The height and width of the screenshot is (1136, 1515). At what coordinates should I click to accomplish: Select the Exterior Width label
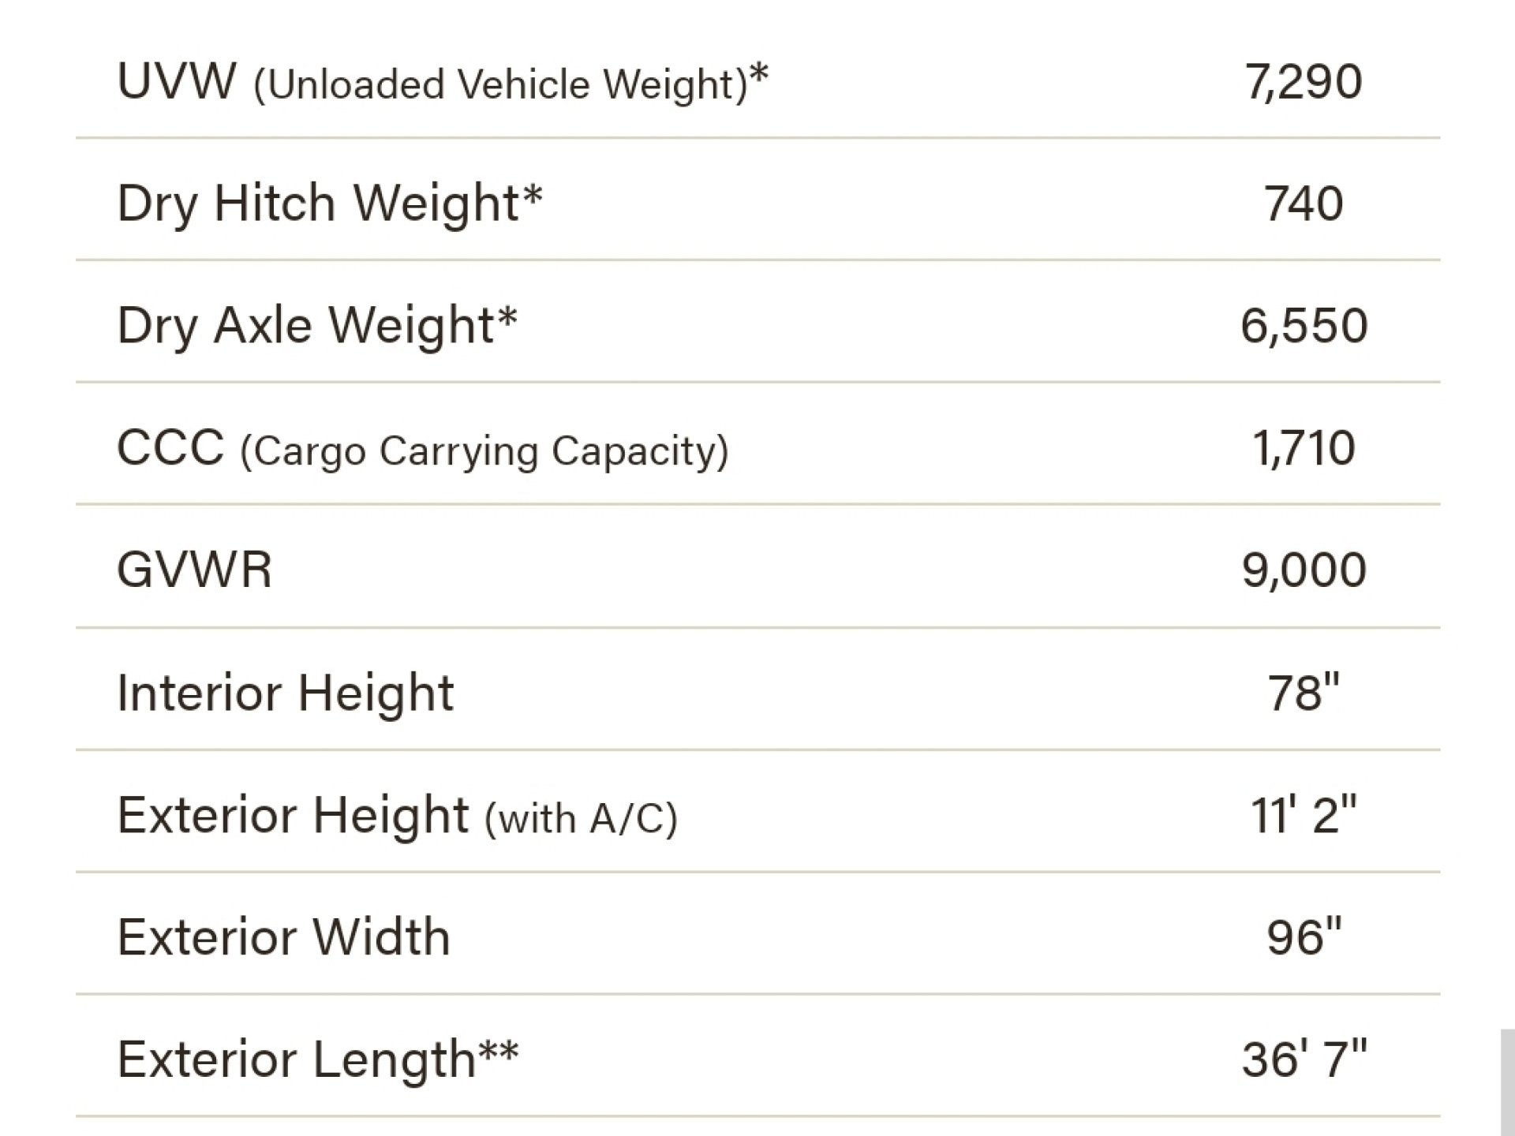[x=283, y=937]
